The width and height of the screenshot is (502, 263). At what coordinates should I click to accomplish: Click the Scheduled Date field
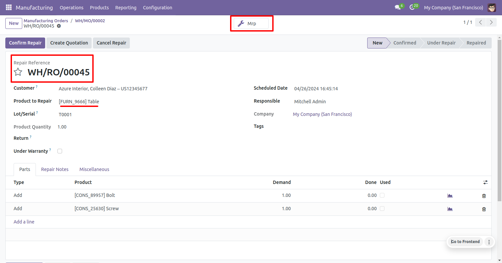click(x=316, y=89)
